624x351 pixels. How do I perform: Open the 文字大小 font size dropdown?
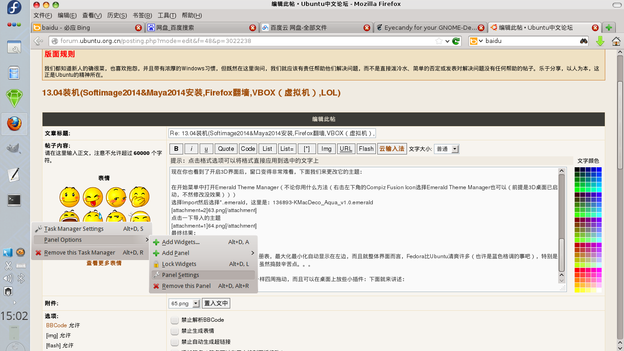[446, 149]
